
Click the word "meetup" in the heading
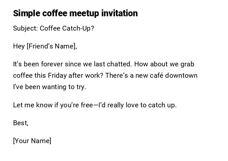(84, 13)
